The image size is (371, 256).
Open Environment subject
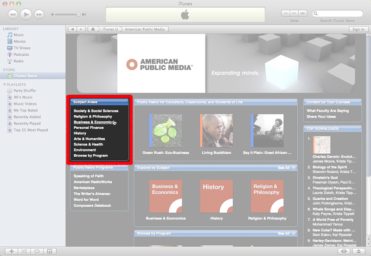tap(85, 150)
